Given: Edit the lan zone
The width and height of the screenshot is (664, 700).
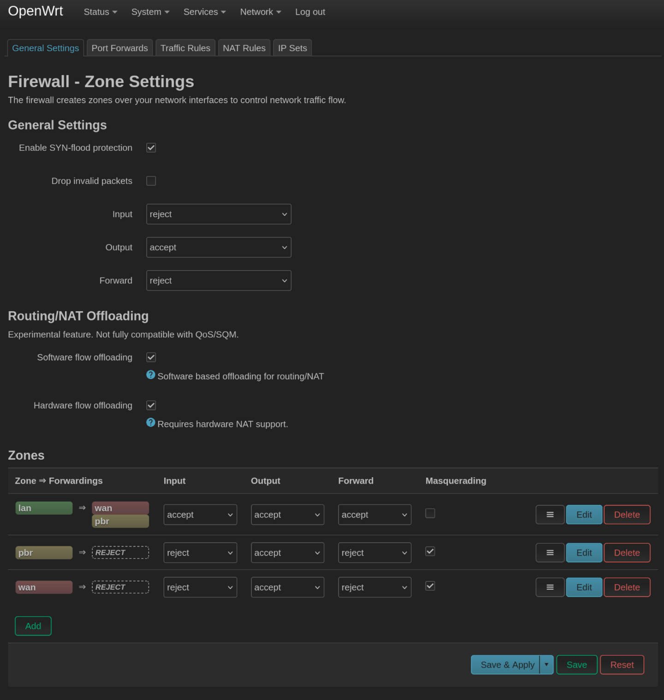Looking at the screenshot, I should pyautogui.click(x=584, y=515).
